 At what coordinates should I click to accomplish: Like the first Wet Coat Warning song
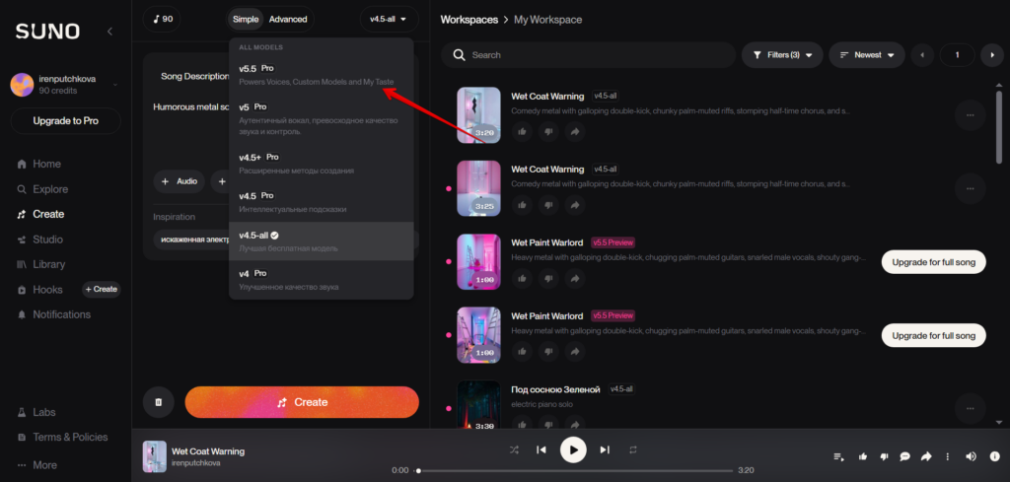point(523,131)
